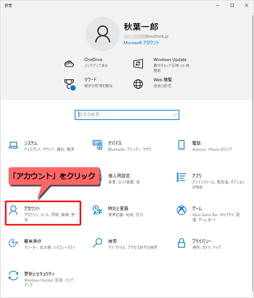This screenshot has height=298, width=254.
Task: Click the 検索 magnifying glass category icon
Action: [98, 243]
